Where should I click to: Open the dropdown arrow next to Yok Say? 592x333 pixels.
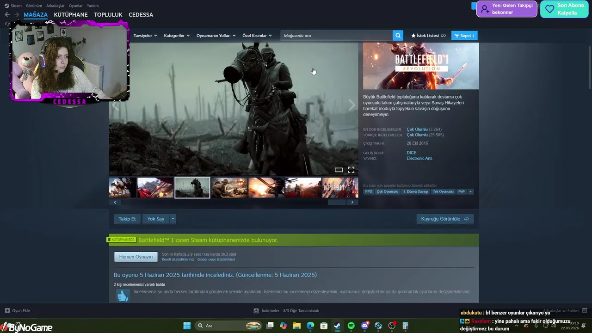173,219
